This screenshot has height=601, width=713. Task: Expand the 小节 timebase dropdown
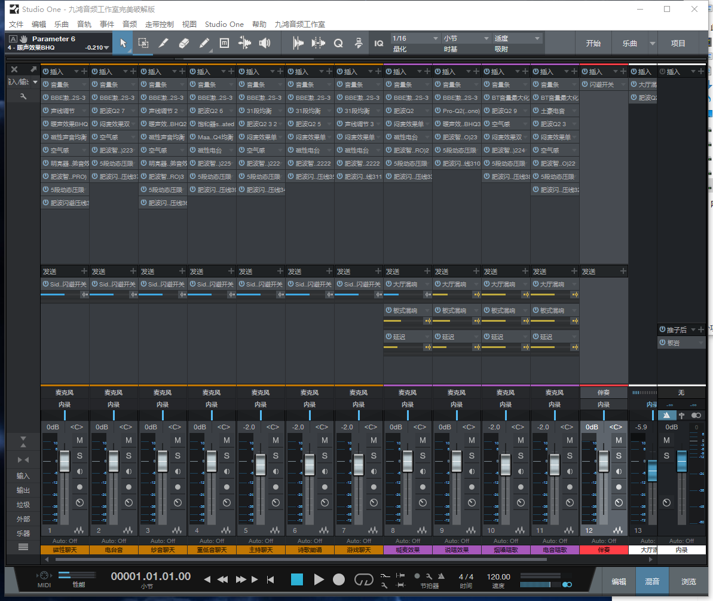pyautogui.click(x=466, y=38)
